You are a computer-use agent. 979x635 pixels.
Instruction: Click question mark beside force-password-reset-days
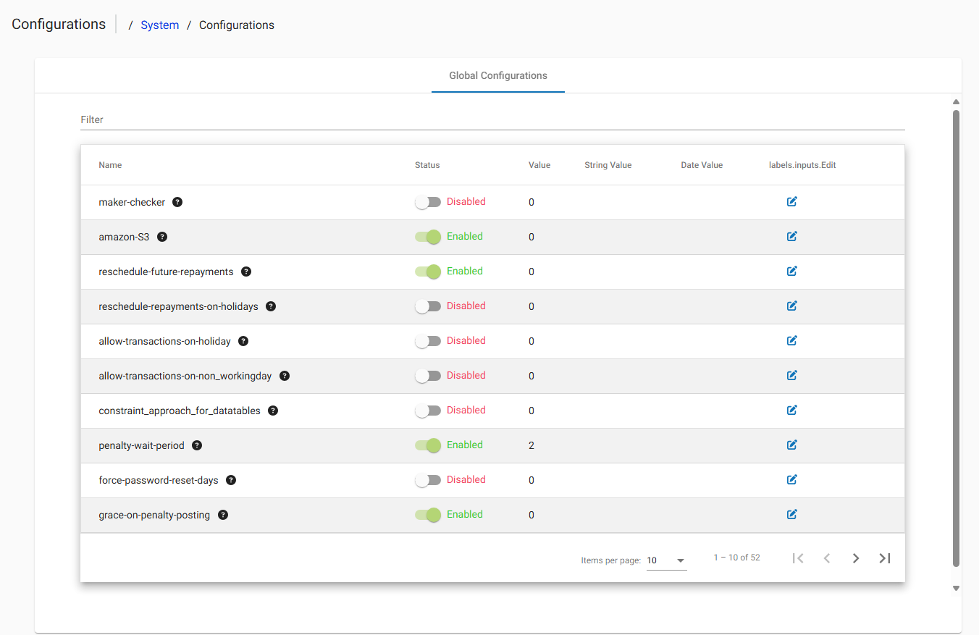[232, 480]
